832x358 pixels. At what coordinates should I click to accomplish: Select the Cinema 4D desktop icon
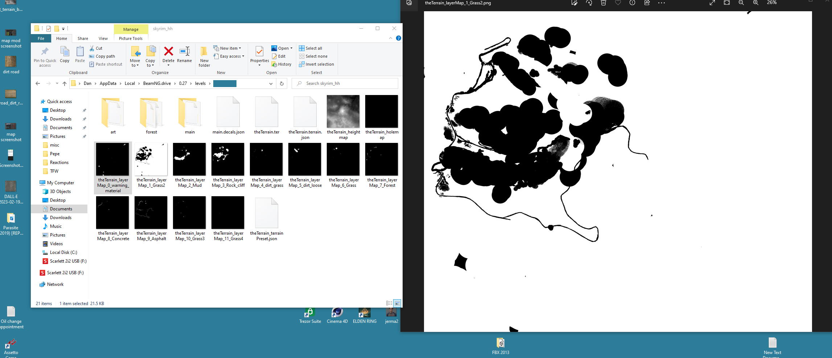(x=337, y=316)
